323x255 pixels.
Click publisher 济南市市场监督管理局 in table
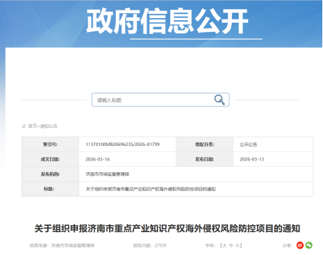click(108, 174)
